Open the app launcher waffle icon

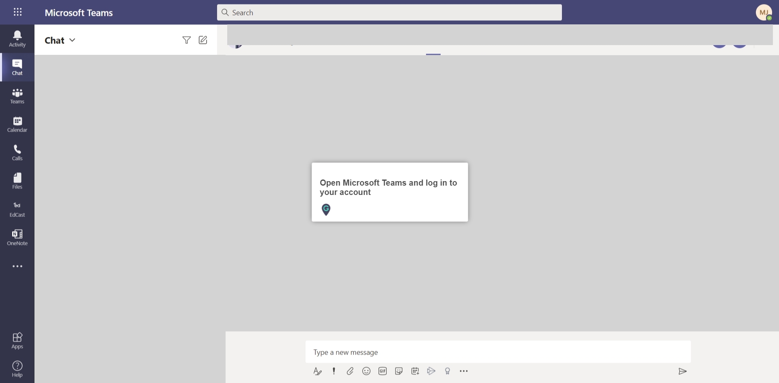(x=17, y=12)
